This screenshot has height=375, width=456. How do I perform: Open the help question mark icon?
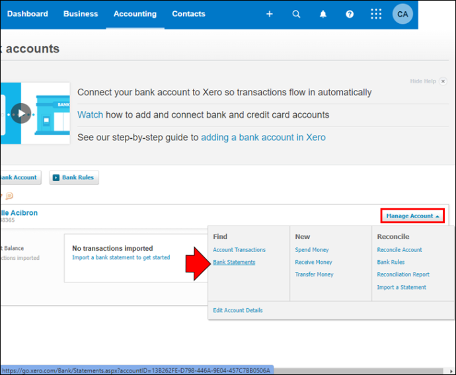[x=350, y=14]
